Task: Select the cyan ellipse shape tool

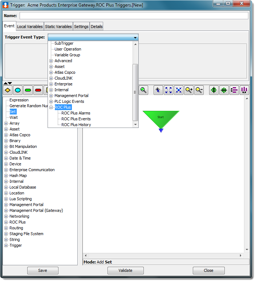Action: (x=18, y=90)
